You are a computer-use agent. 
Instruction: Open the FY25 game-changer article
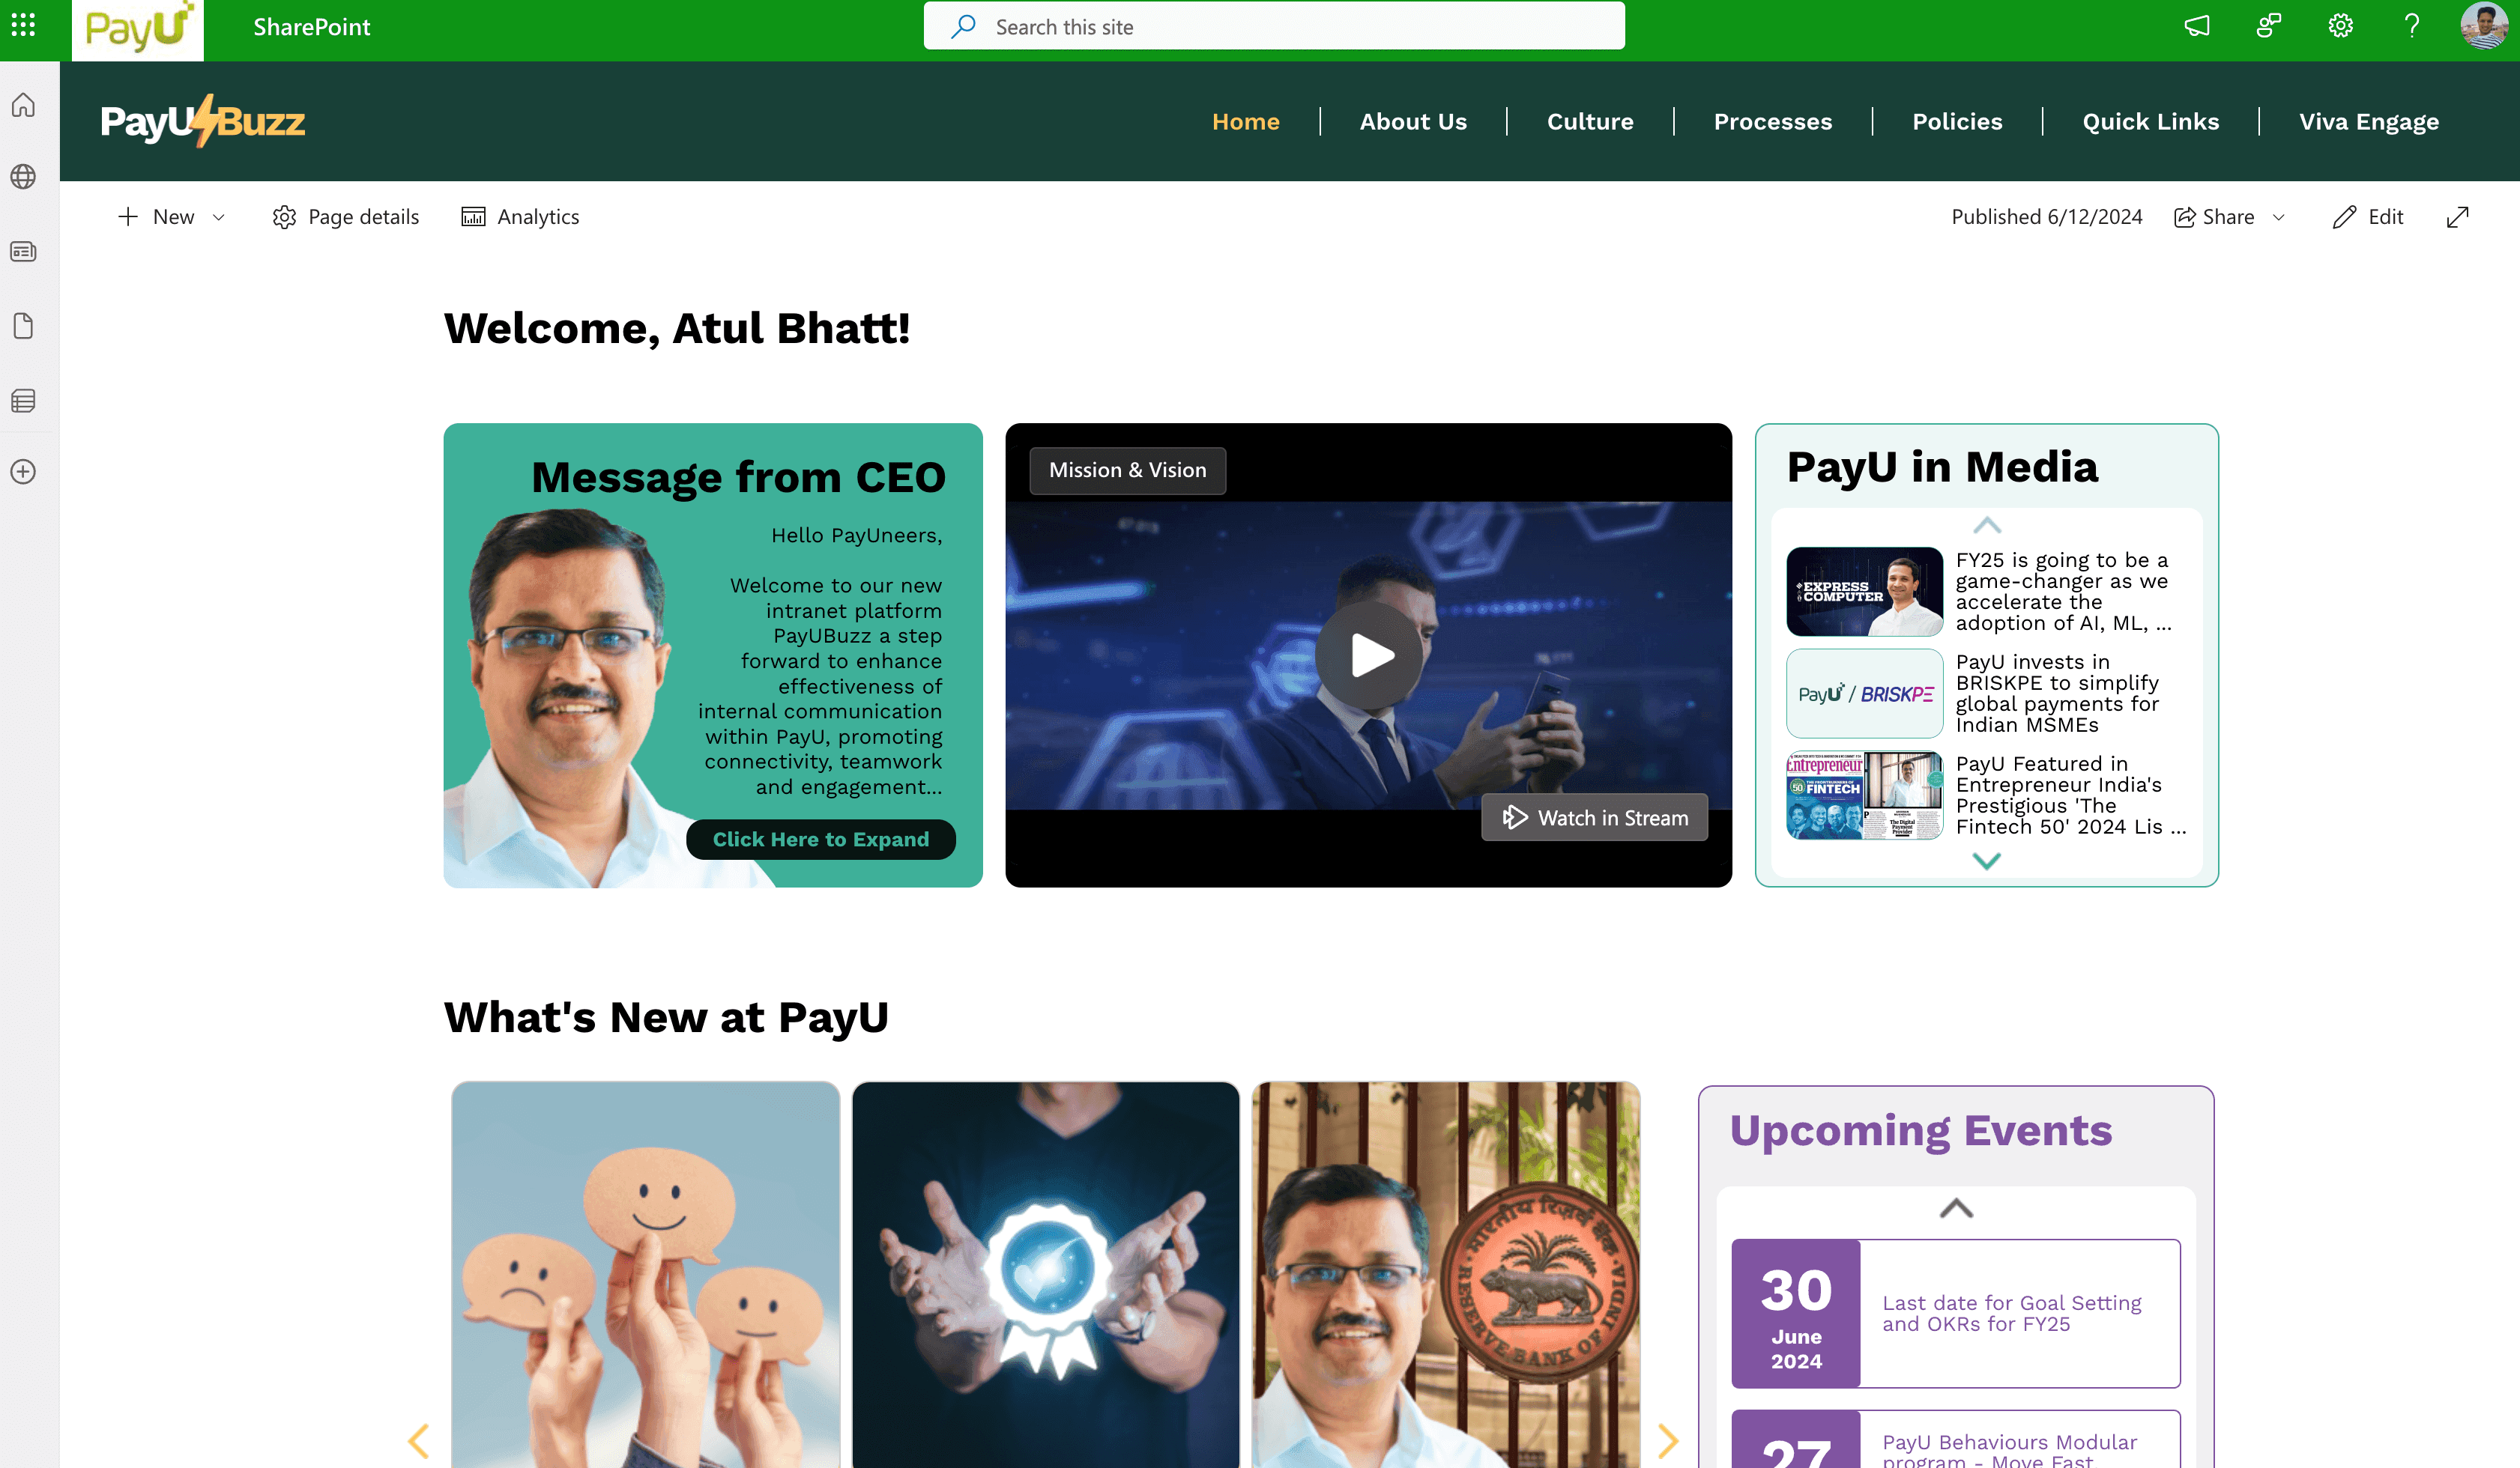pos(2063,592)
